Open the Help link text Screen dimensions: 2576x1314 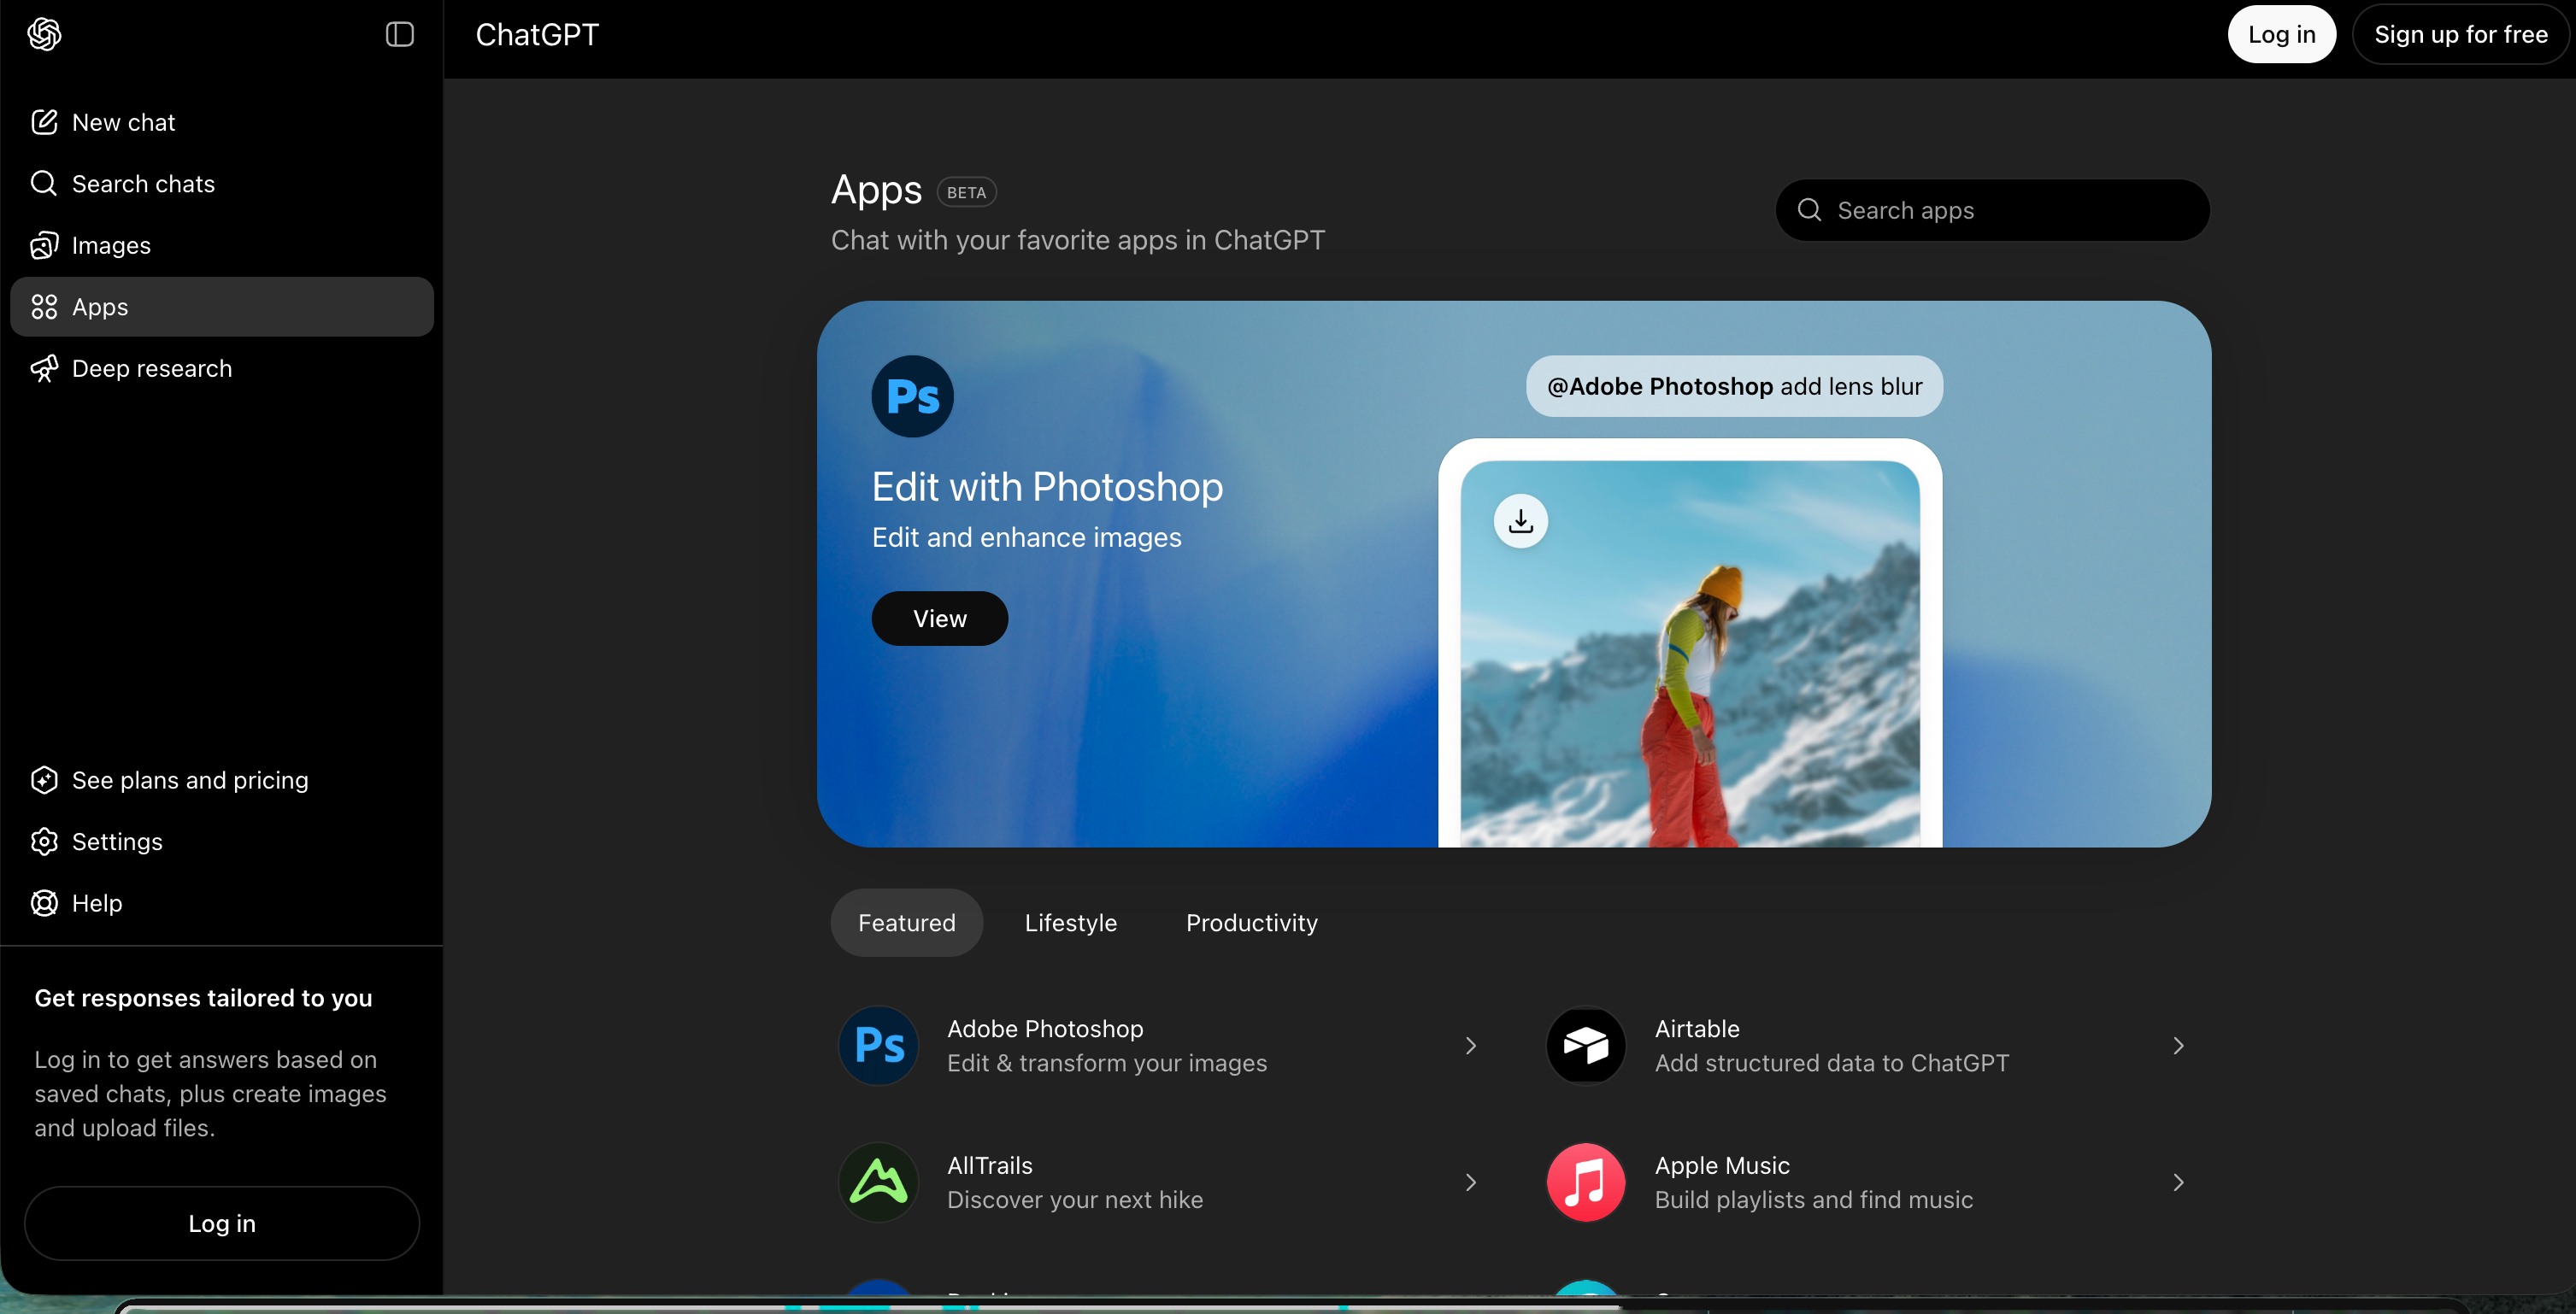coord(97,903)
